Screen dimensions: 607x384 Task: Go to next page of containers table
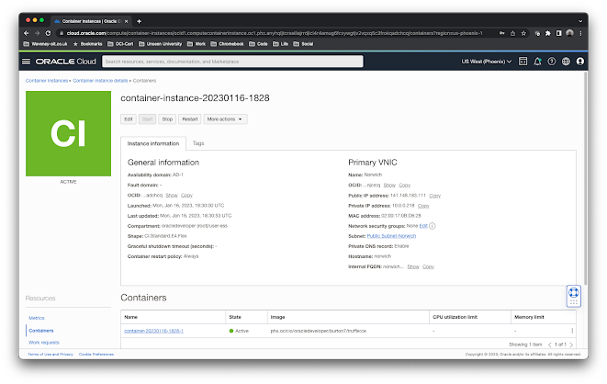pos(571,344)
